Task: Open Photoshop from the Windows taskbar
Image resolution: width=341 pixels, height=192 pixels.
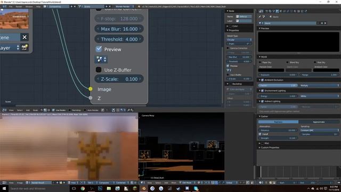Action: (x=100, y=188)
